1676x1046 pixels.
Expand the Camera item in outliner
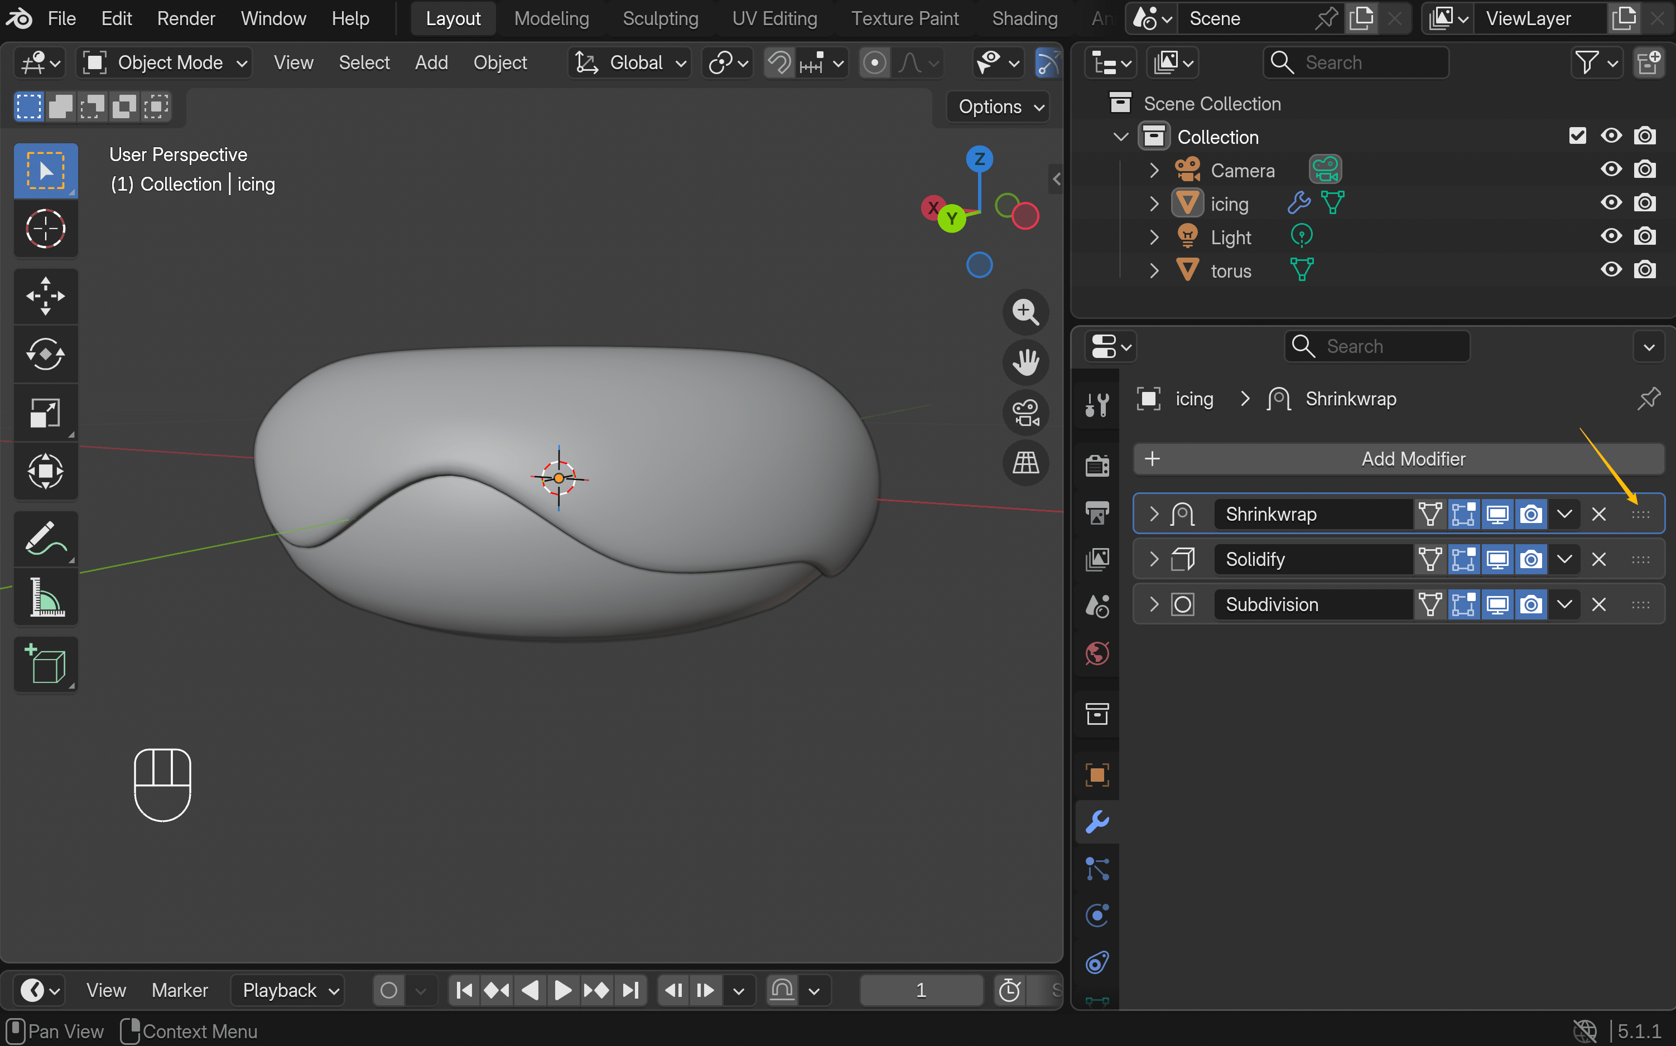(1153, 170)
